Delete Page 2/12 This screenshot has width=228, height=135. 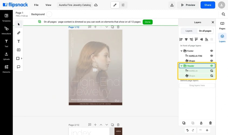click(118, 125)
